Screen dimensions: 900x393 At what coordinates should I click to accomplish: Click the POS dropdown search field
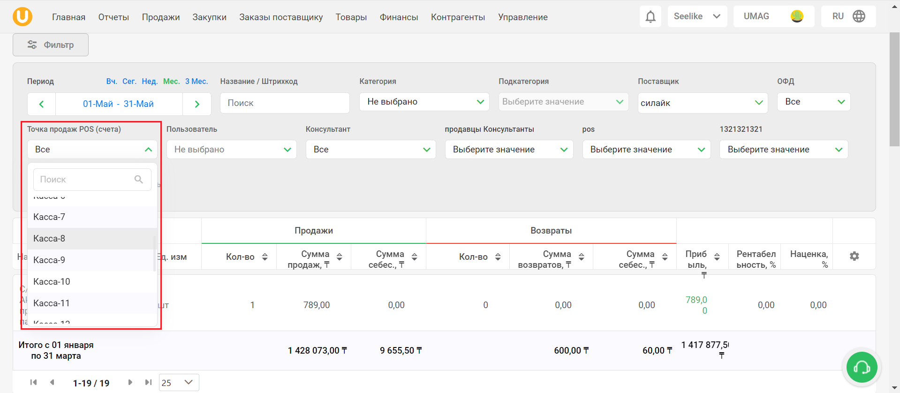pyautogui.click(x=92, y=180)
